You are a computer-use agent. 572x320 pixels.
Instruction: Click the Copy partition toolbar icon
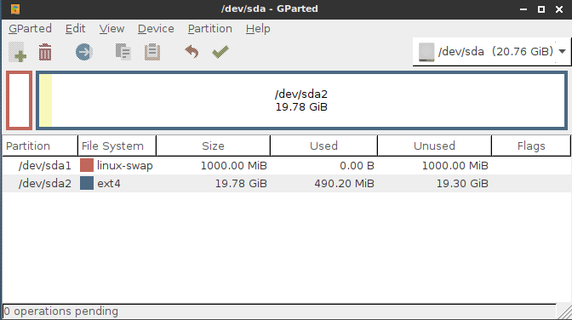[123, 52]
